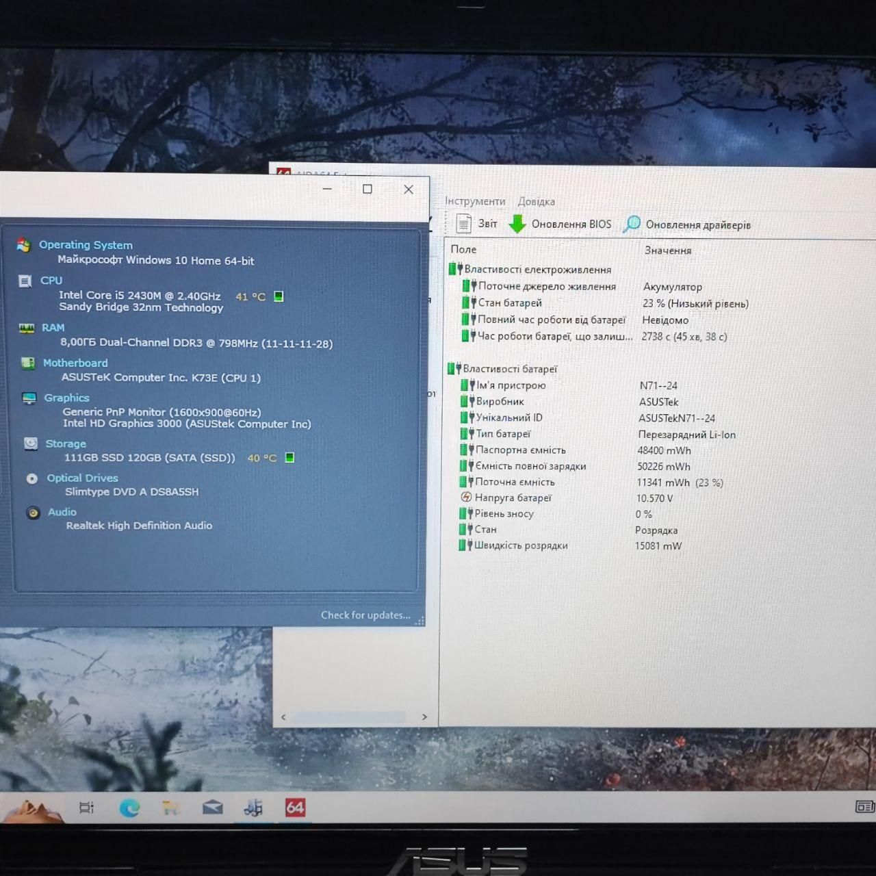The image size is (876, 876).
Task: Open the Operating System section in Speccy
Action: point(86,244)
